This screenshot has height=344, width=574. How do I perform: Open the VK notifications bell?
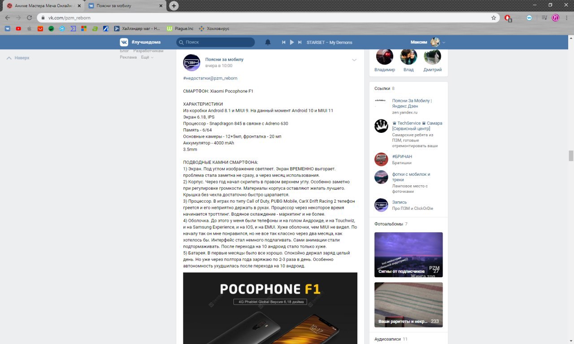268,42
